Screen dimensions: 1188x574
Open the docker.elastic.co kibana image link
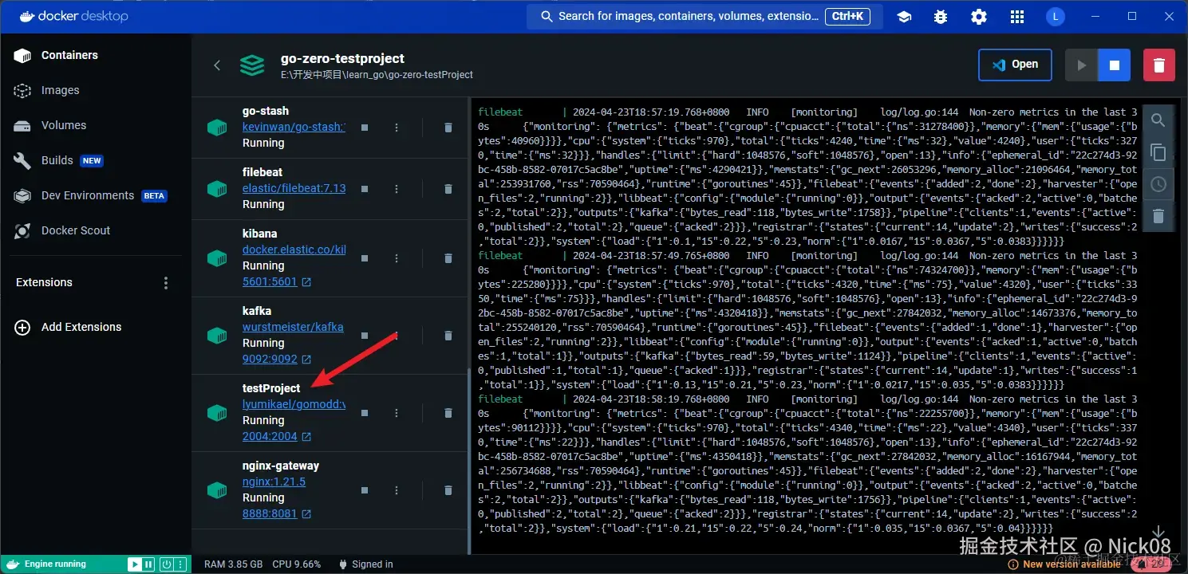[x=294, y=250]
